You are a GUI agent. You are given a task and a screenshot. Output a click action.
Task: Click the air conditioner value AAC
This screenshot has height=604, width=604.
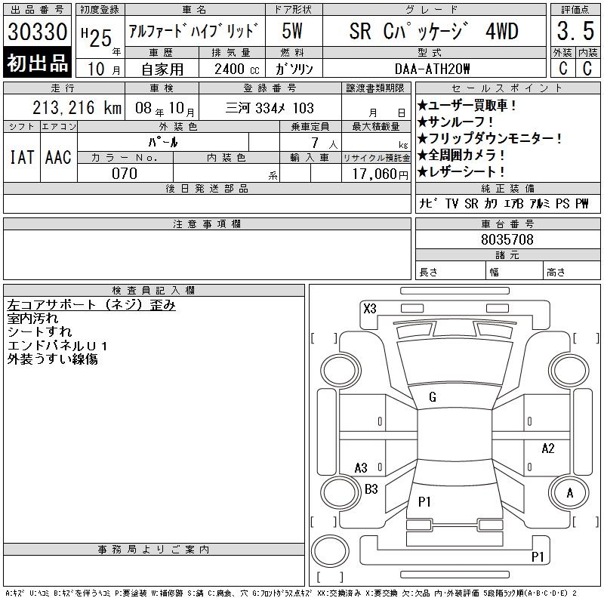(x=58, y=157)
